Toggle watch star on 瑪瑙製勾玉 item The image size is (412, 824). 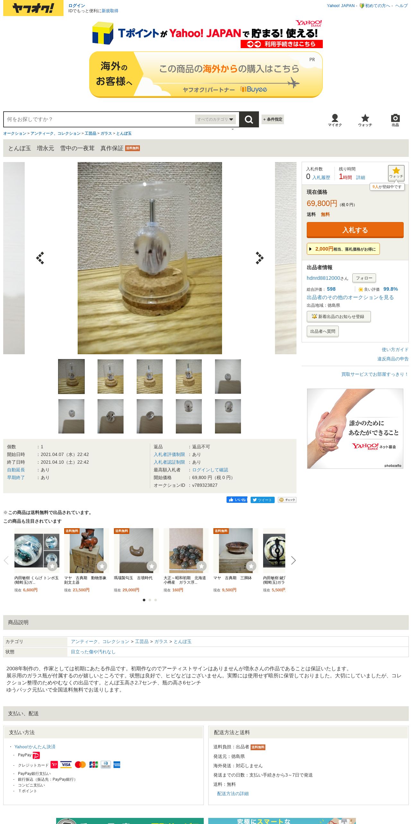(x=152, y=566)
